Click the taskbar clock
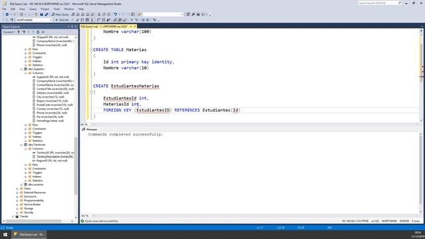425x239 pixels. [418, 234]
